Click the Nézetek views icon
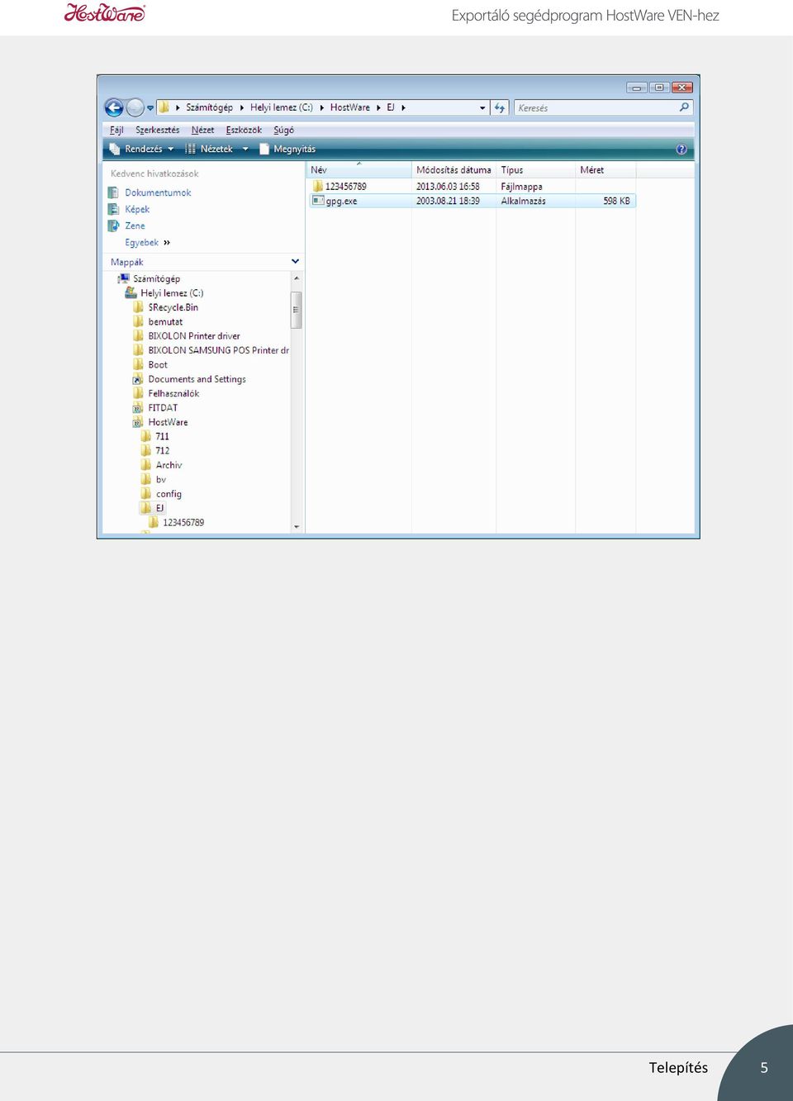The image size is (793, 1101). pyautogui.click(x=191, y=149)
